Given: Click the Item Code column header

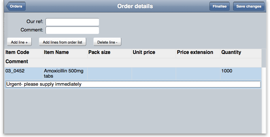Looking at the screenshot, I should 17,52.
